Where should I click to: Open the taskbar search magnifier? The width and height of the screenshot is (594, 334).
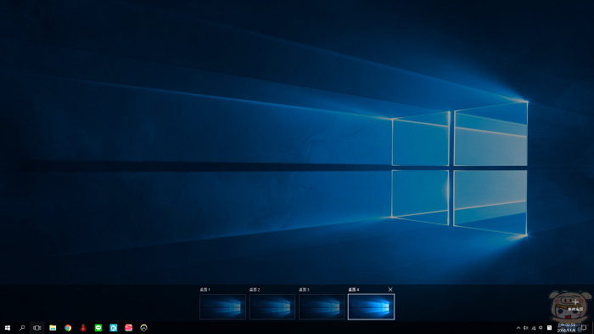coord(22,328)
